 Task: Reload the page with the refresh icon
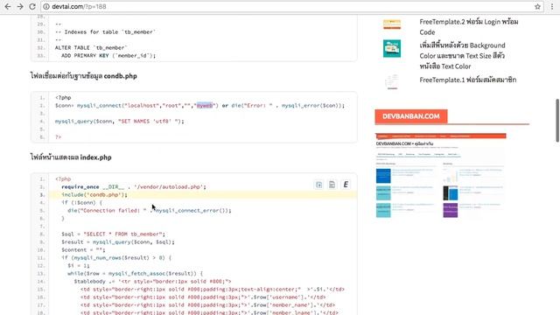(x=32, y=6)
